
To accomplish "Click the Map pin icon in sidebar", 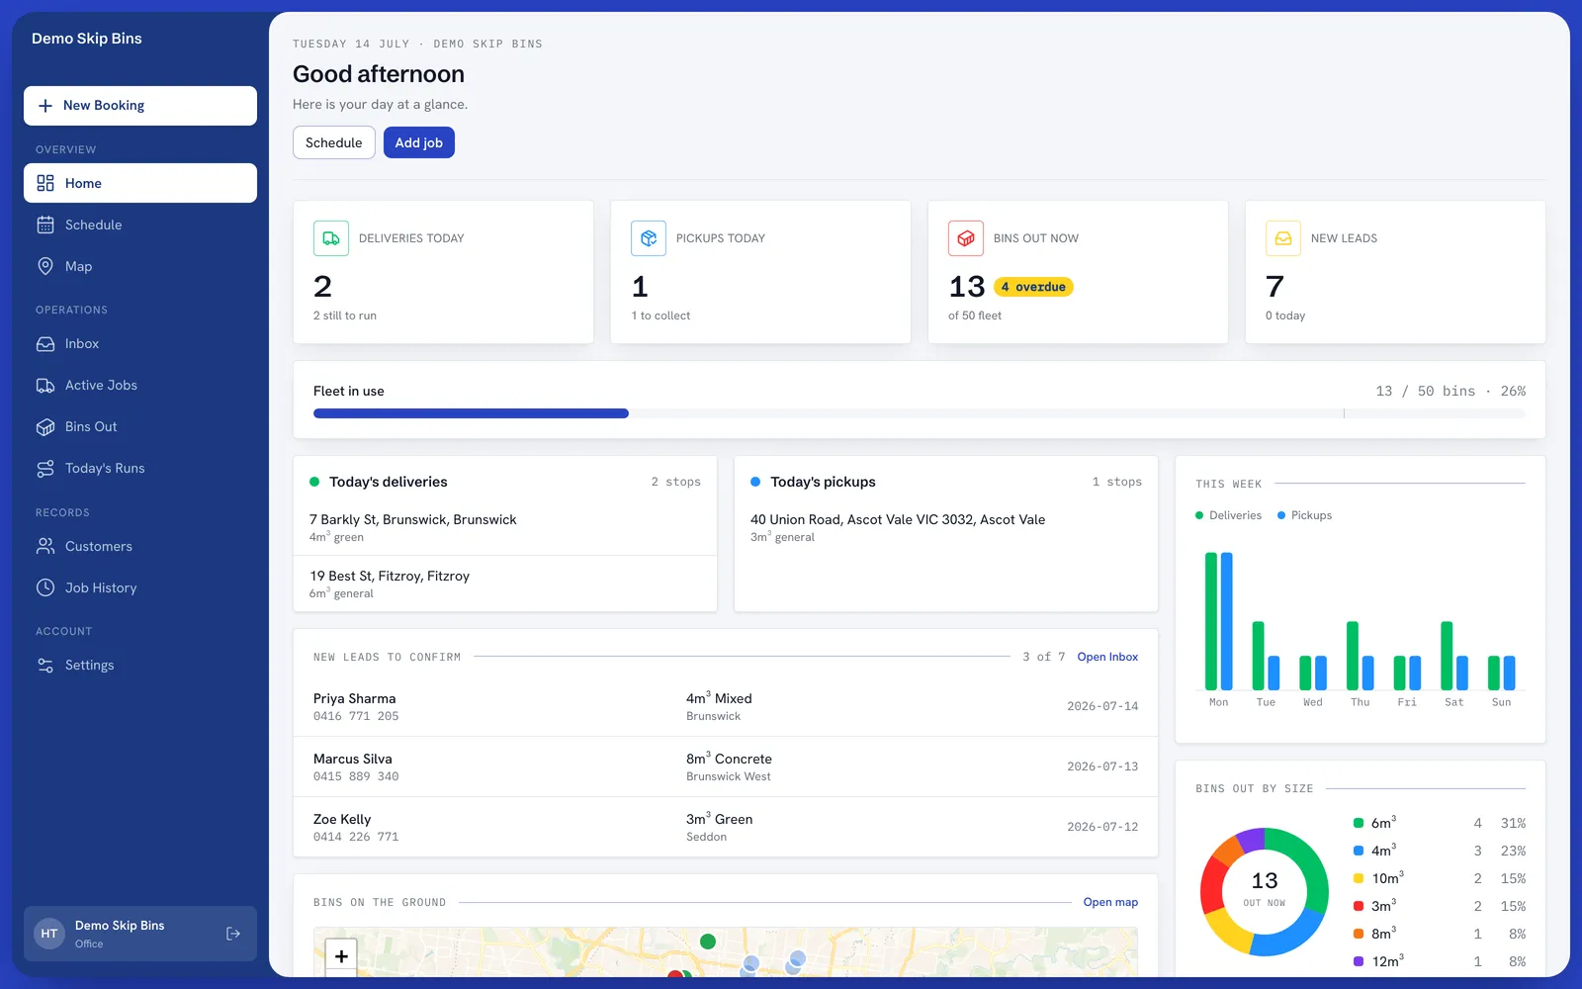I will pyautogui.click(x=45, y=266).
